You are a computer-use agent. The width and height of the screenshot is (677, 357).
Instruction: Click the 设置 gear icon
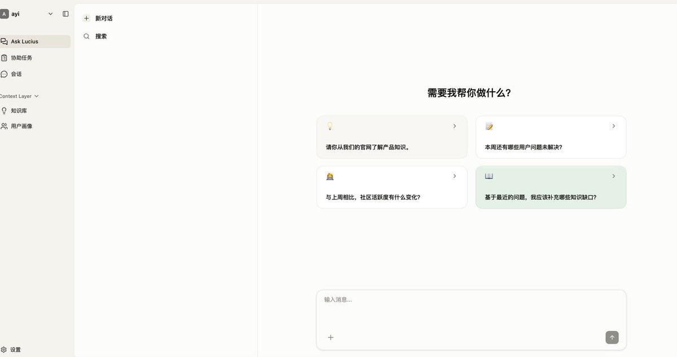(x=4, y=350)
